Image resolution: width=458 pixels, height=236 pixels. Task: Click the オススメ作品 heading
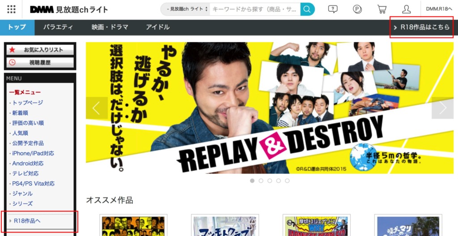(110, 200)
